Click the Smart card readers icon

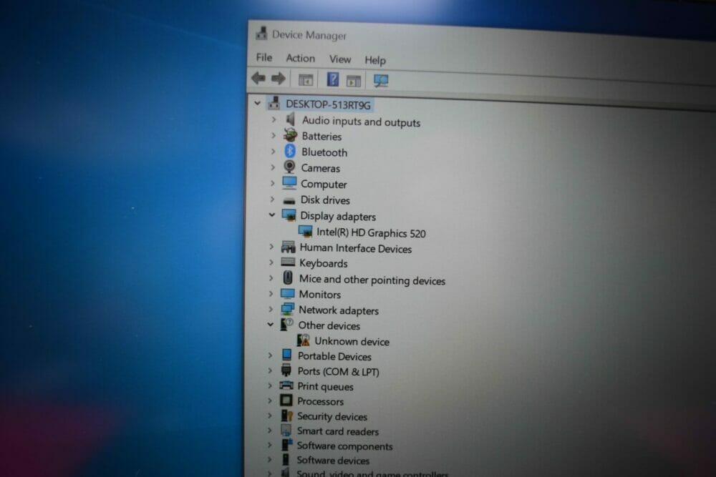click(286, 430)
